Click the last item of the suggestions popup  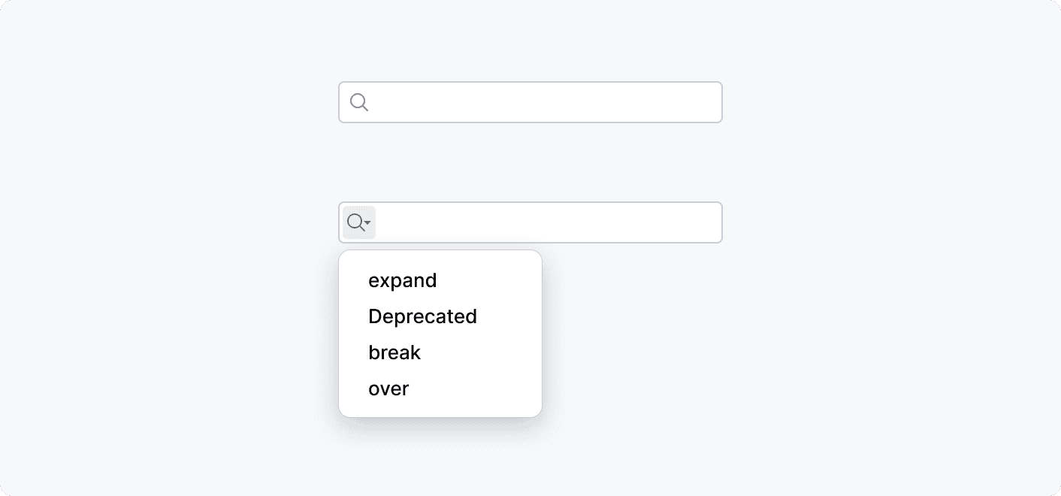pyautogui.click(x=388, y=389)
